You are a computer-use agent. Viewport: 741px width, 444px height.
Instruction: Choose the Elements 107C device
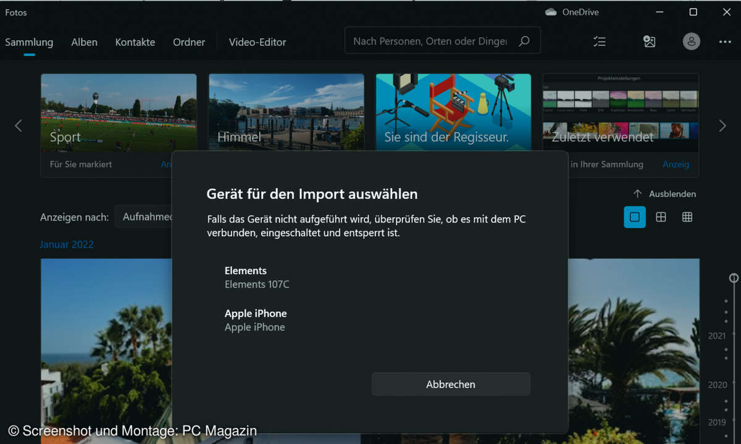pos(257,277)
